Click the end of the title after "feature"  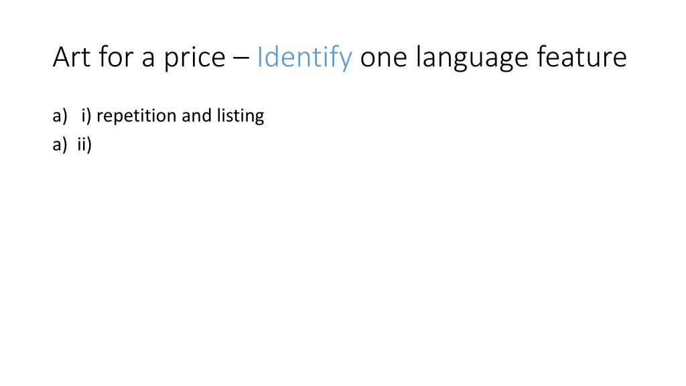coord(628,57)
